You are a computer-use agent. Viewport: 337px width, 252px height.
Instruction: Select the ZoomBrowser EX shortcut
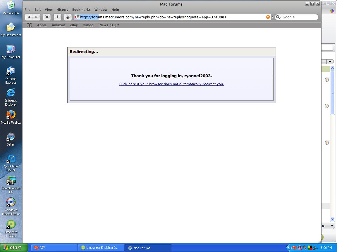point(11,185)
